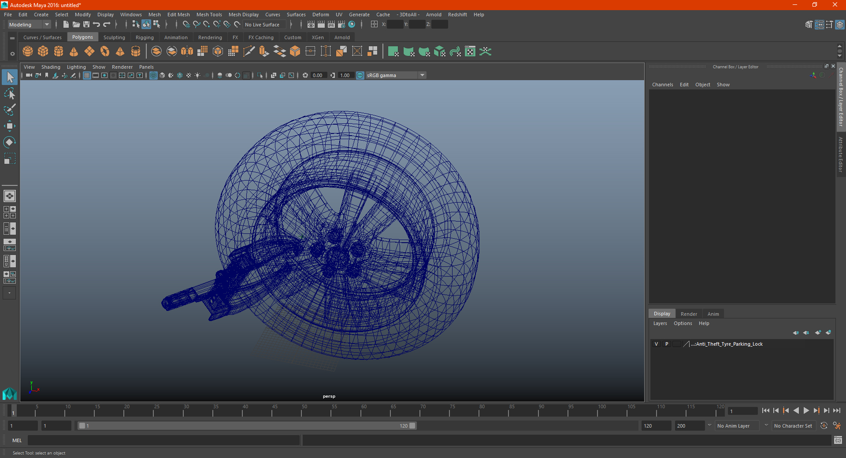Viewport: 846px width, 458px height.
Task: Select the Paint Selection tool
Action: tap(9, 110)
